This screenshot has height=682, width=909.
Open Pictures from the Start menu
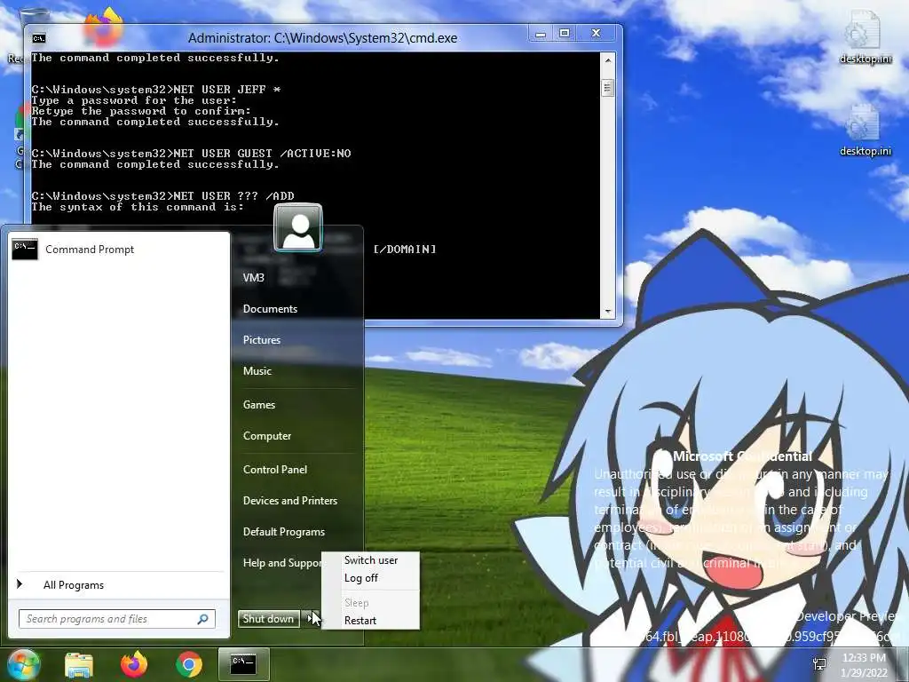point(262,340)
